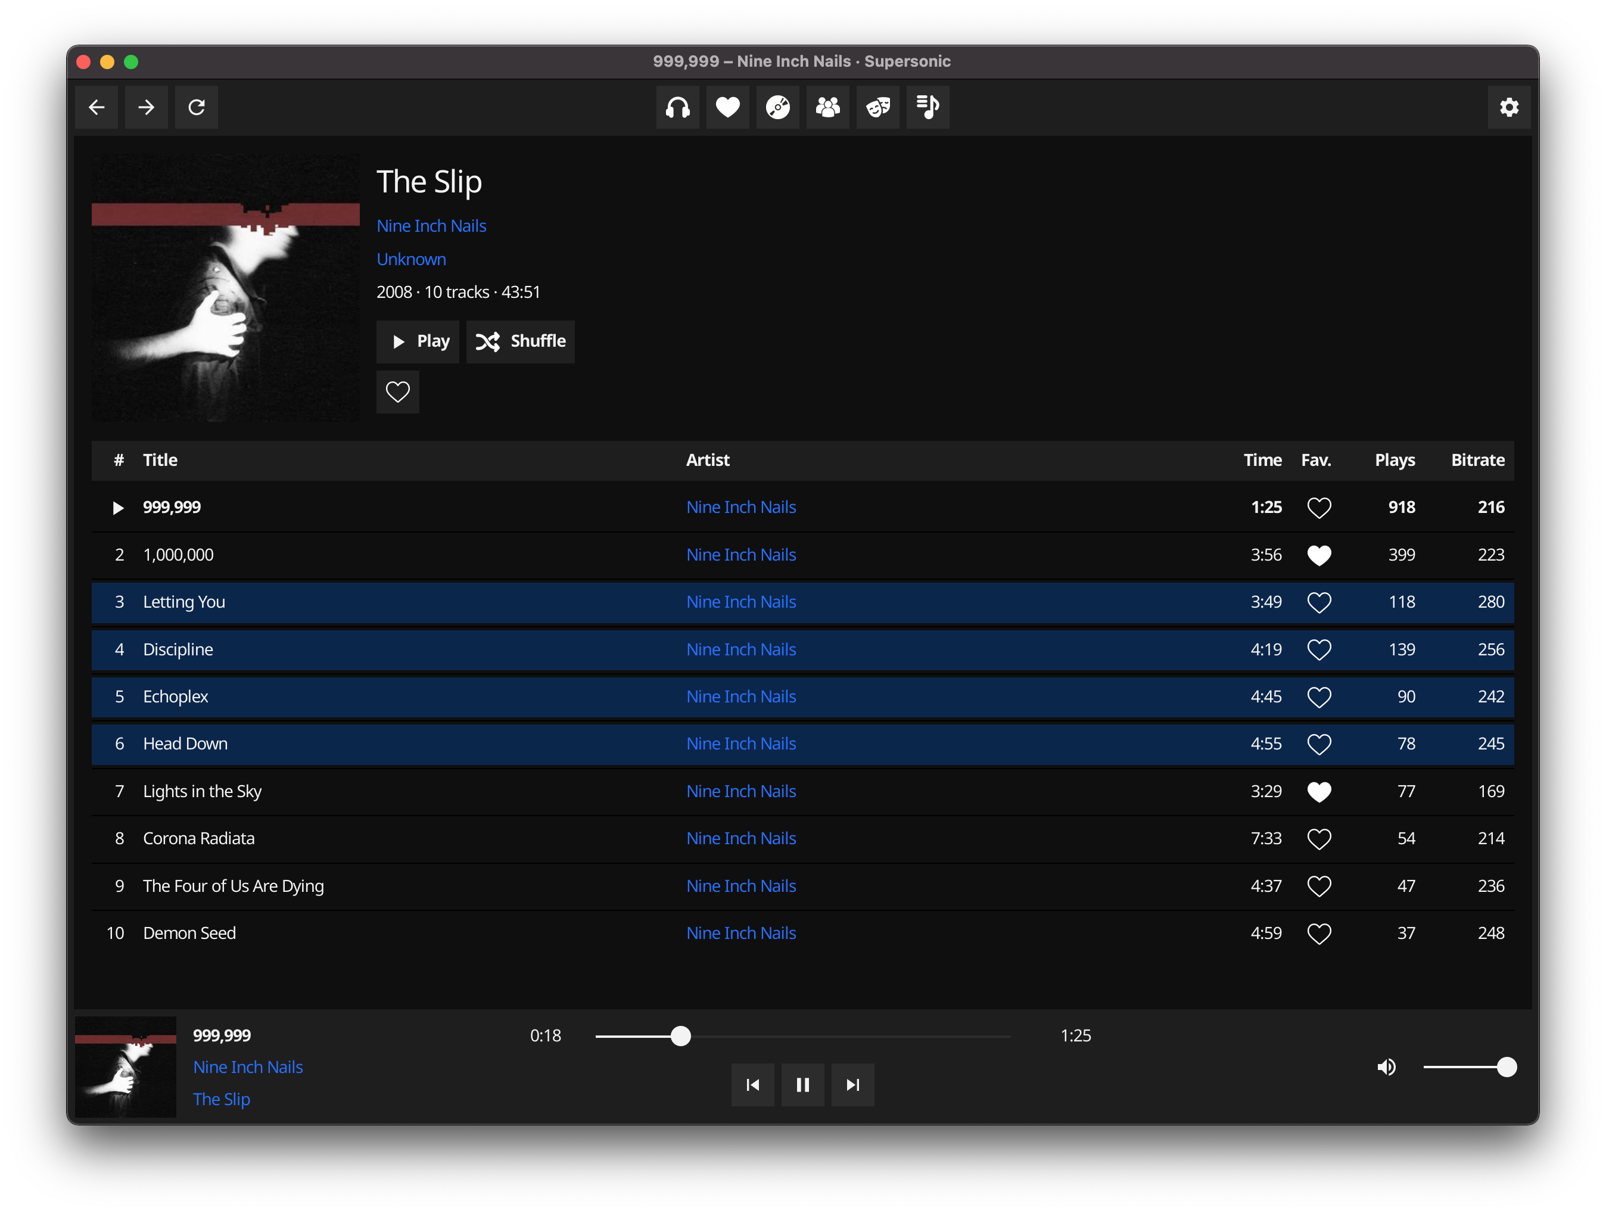Open Now Playing headphones view

coord(677,107)
